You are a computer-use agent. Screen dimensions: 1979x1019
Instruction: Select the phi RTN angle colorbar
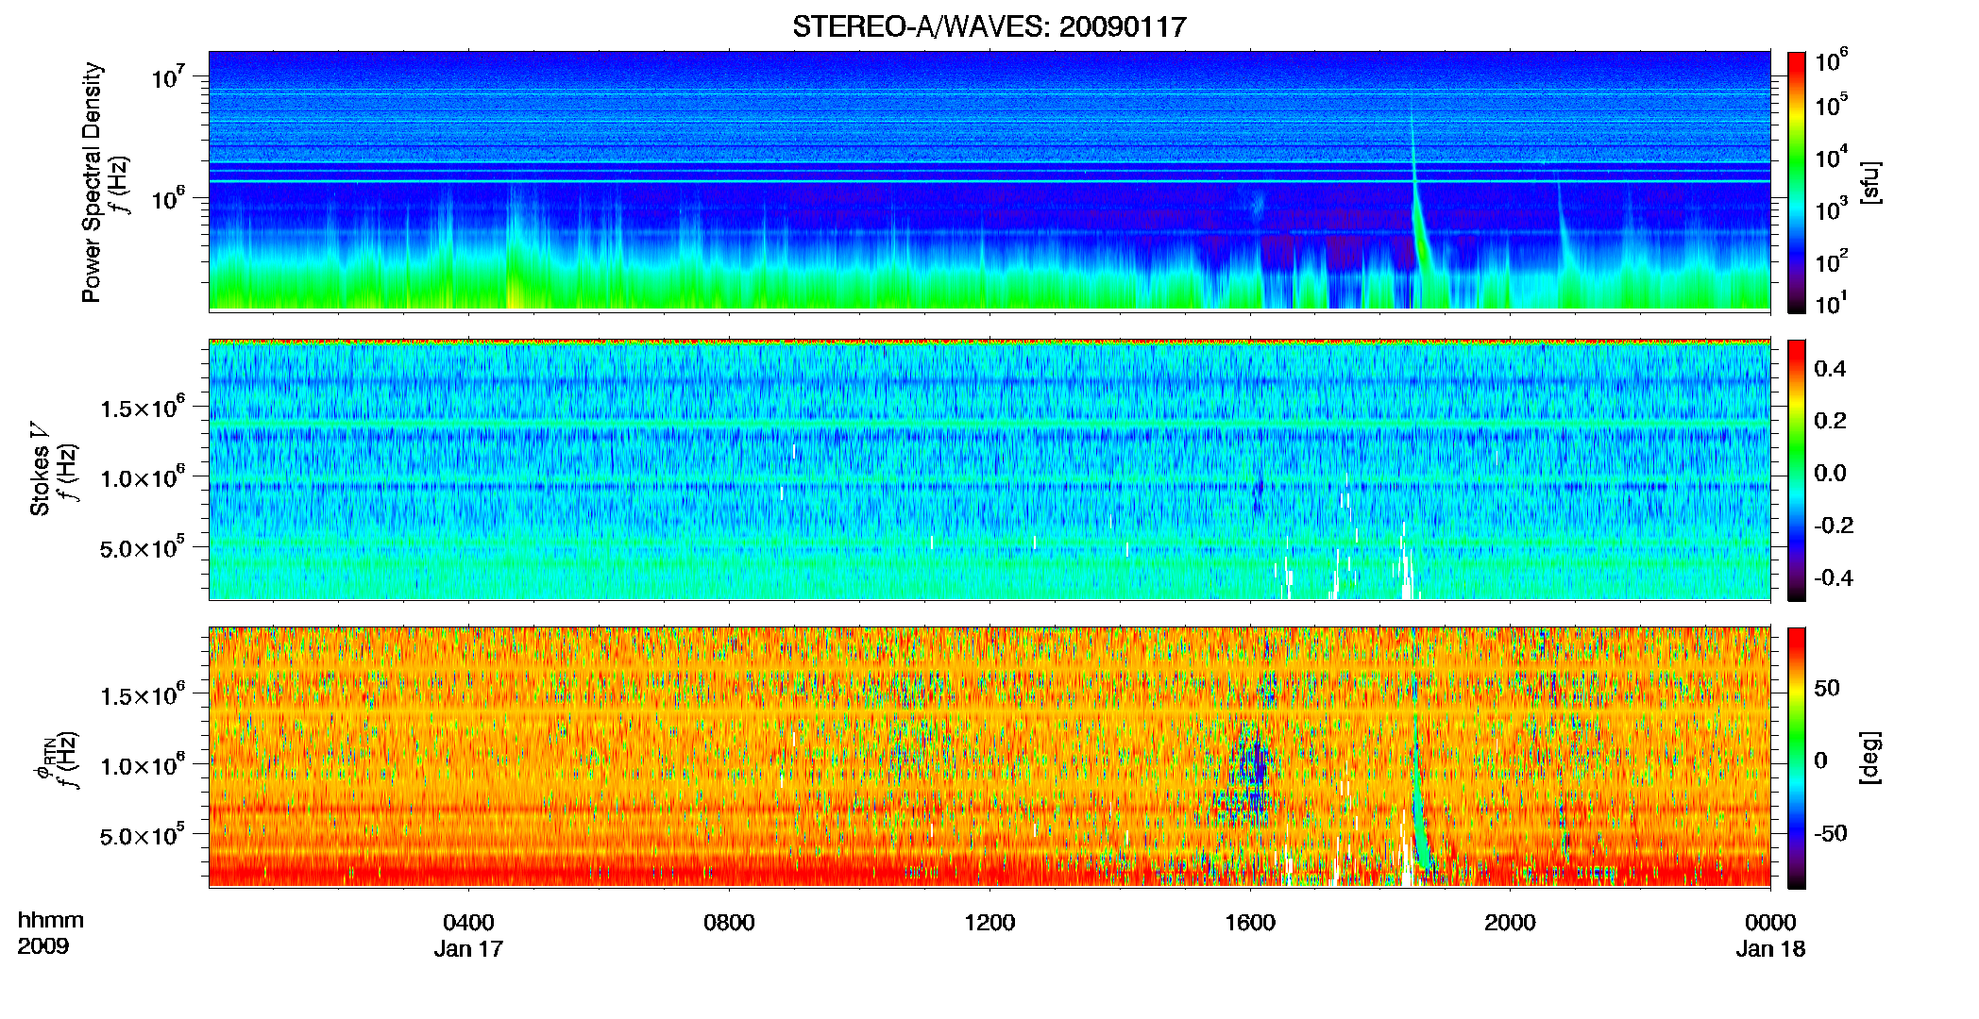pos(1797,758)
